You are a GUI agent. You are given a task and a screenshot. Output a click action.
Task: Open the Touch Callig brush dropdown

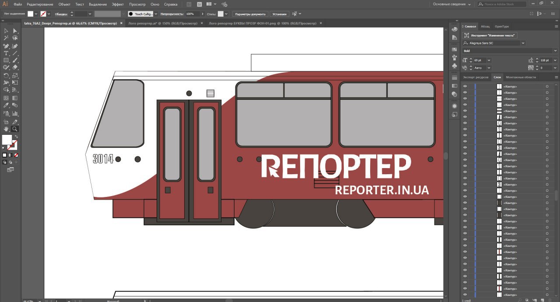(x=156, y=14)
